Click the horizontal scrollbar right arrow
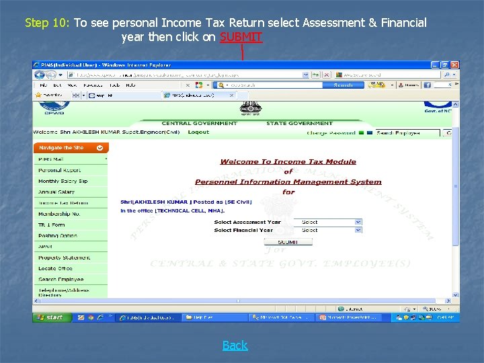Image resolution: width=484 pixels, height=363 pixels. click(448, 301)
